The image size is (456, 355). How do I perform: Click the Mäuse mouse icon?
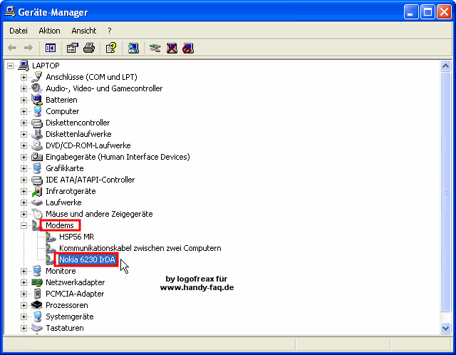[x=37, y=214]
